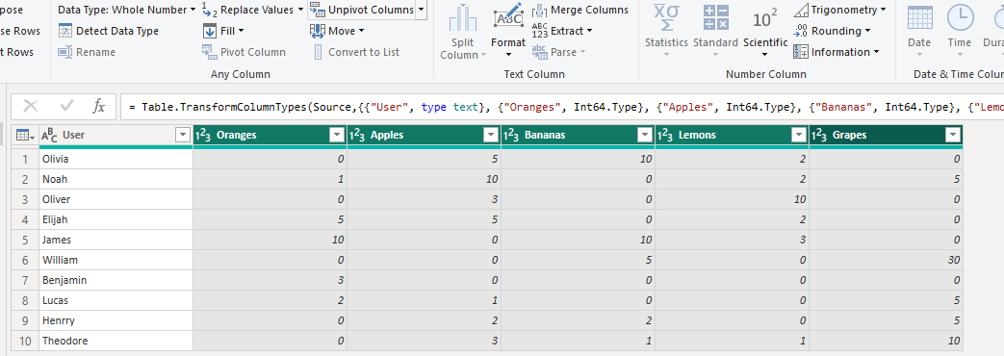Click the Merge Columns icon
This screenshot has width=1004, height=356.
click(x=540, y=10)
